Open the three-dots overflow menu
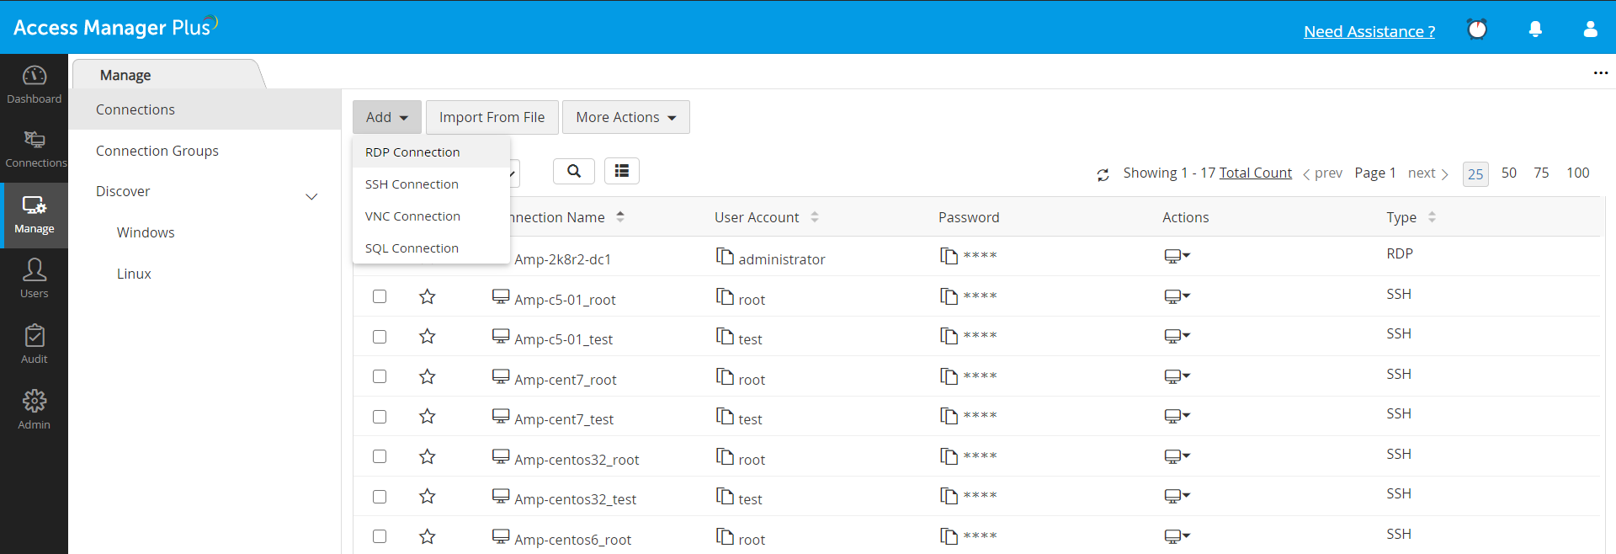This screenshot has width=1616, height=554. [1601, 73]
